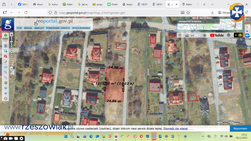Image resolution: width=251 pixels, height=141 pixels.
Task: Bookmark this page with the star icon
Action: point(188,13)
